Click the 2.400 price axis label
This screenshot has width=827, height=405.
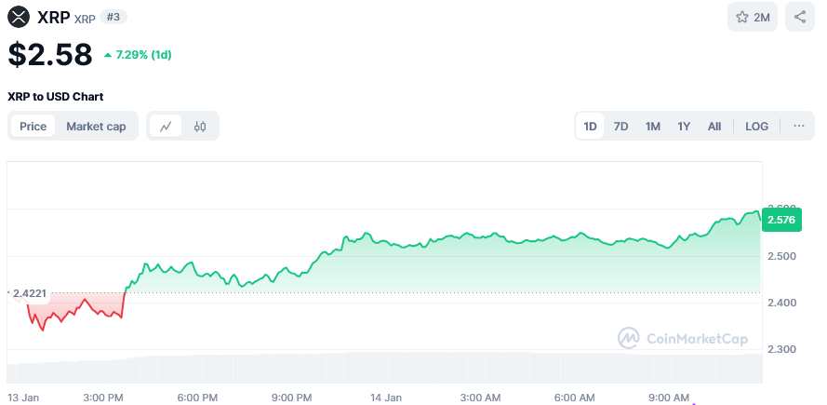pos(781,303)
